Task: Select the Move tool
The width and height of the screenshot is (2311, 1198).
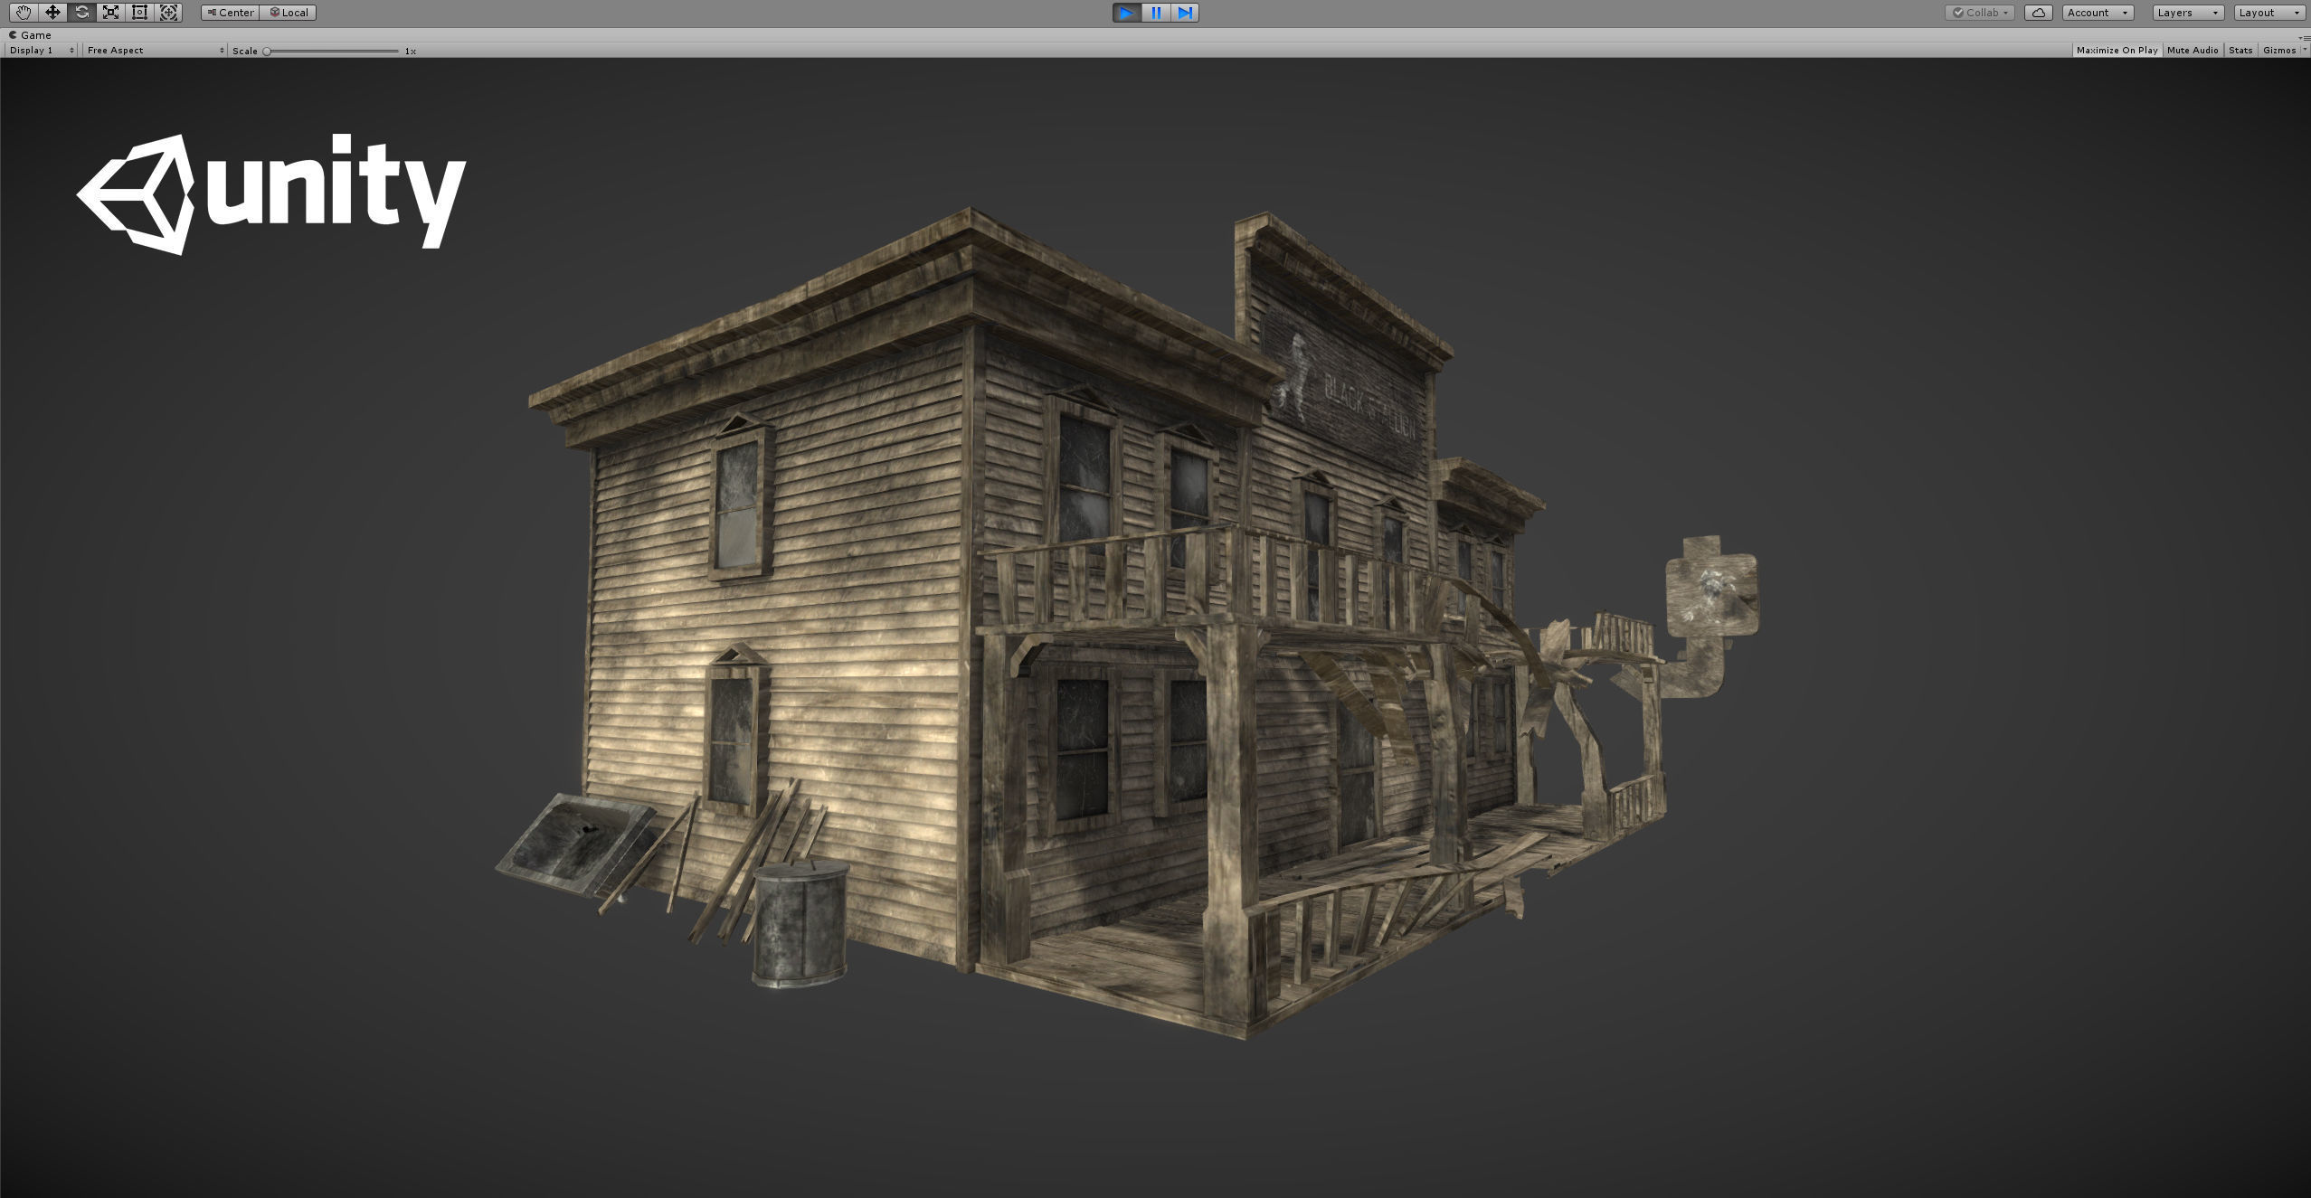Action: [52, 13]
